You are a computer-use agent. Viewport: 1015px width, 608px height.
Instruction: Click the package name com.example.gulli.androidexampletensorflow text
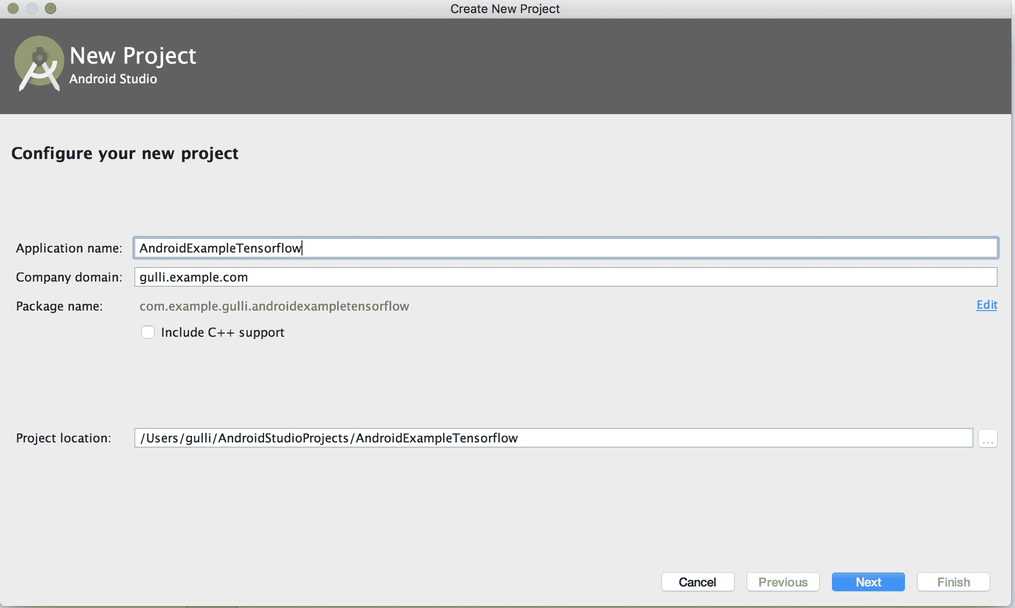coord(274,306)
